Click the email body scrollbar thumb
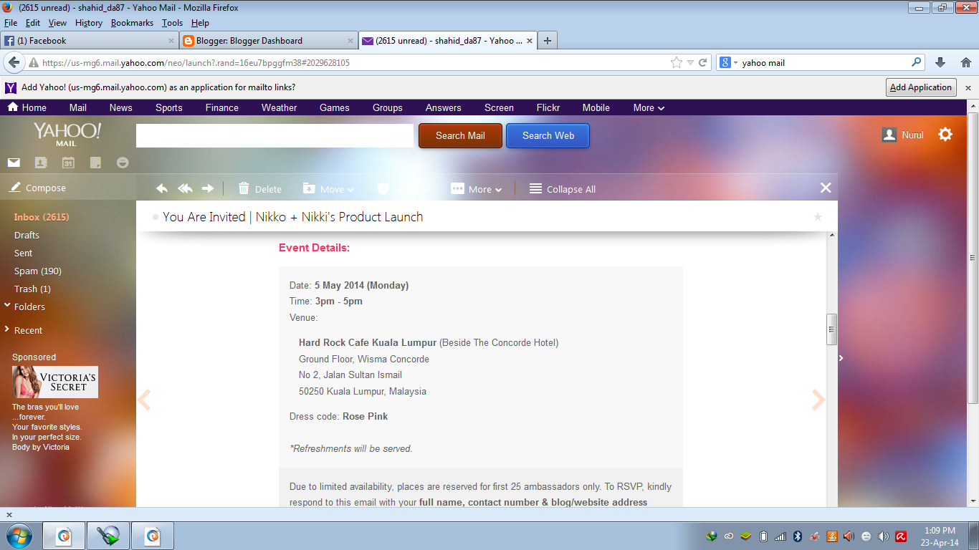The image size is (979, 550). point(831,329)
